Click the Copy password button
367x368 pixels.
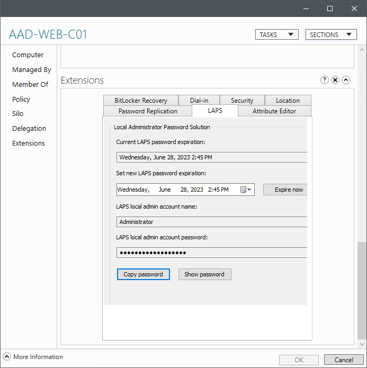143,274
